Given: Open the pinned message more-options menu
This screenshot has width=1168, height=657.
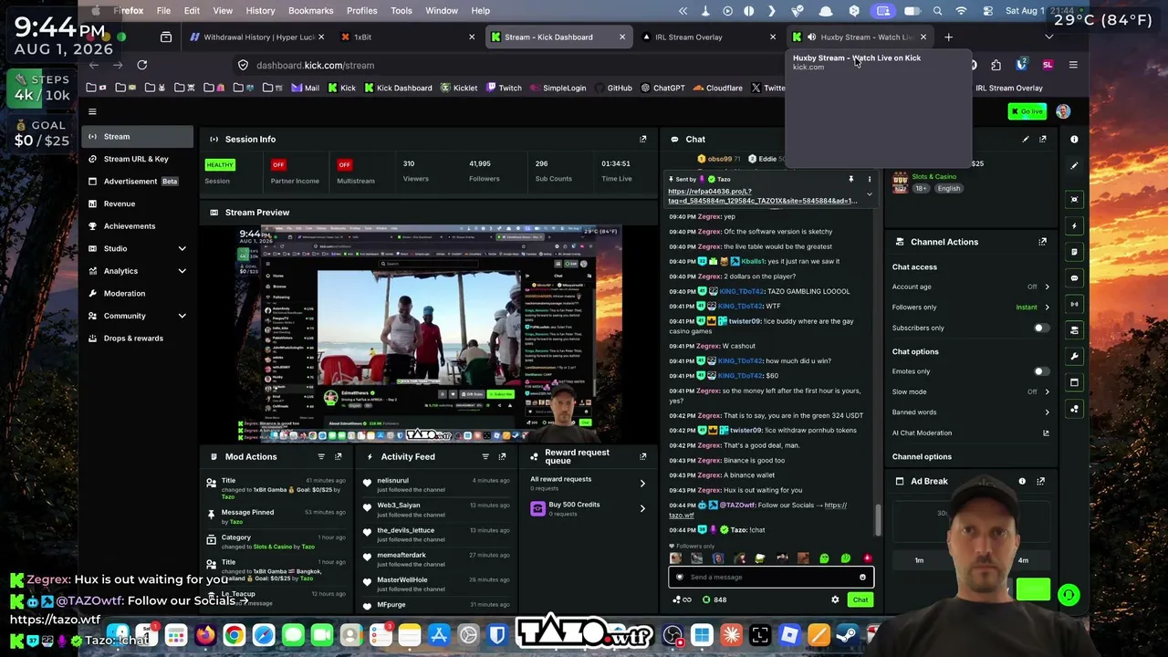Looking at the screenshot, I should coord(870,179).
